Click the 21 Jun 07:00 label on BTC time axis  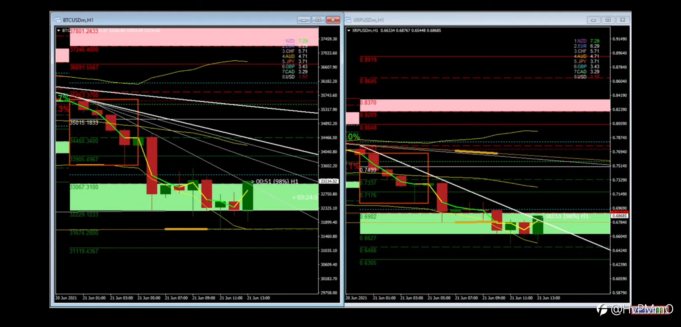click(176, 298)
